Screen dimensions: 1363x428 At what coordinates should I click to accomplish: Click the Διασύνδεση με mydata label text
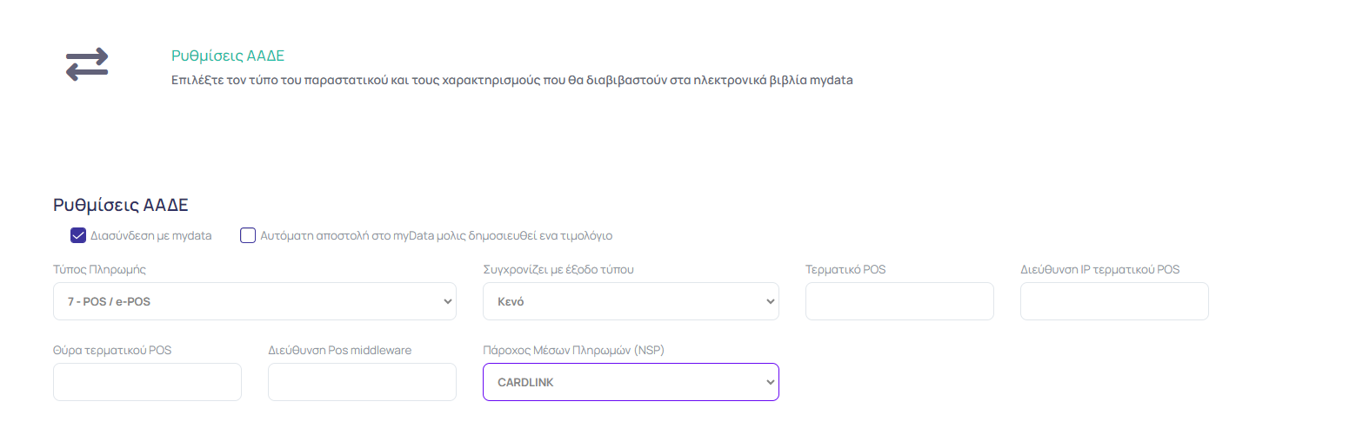pos(151,235)
